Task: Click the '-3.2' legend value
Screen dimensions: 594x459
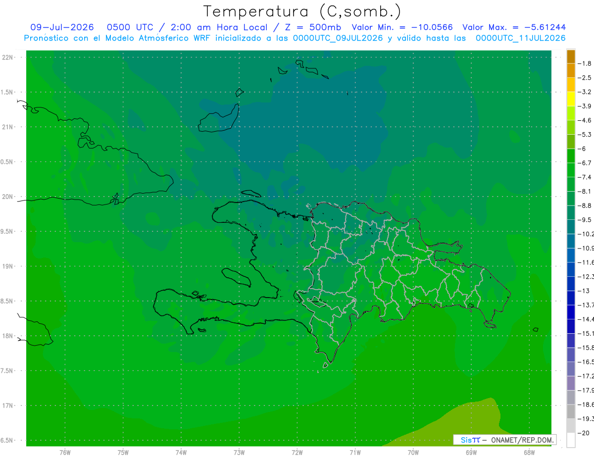Action: 585,92
